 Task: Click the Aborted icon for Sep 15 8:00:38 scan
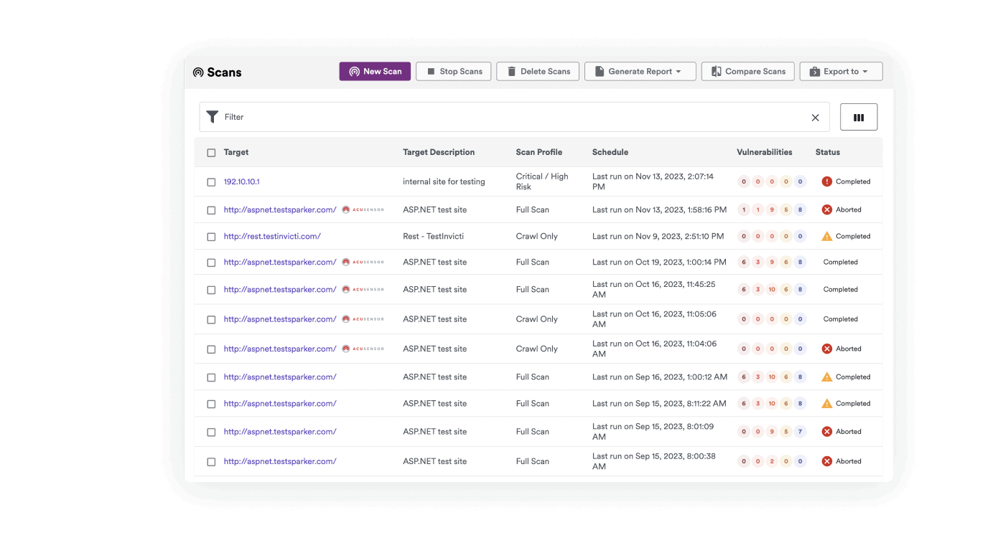click(827, 461)
